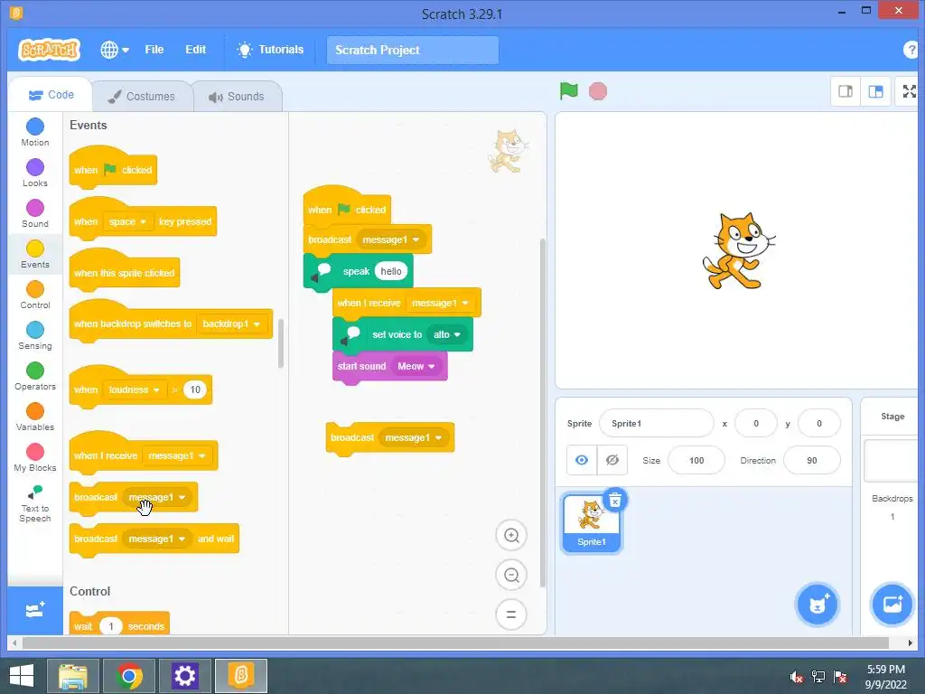Screen dimensions: 925x694
Task: Open space dropdown in key pressed block
Action: 128,222
